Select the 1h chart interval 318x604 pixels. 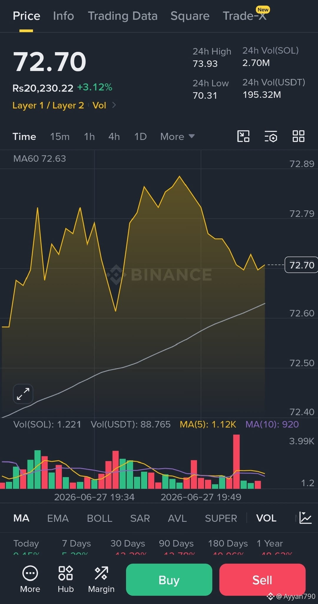[90, 137]
